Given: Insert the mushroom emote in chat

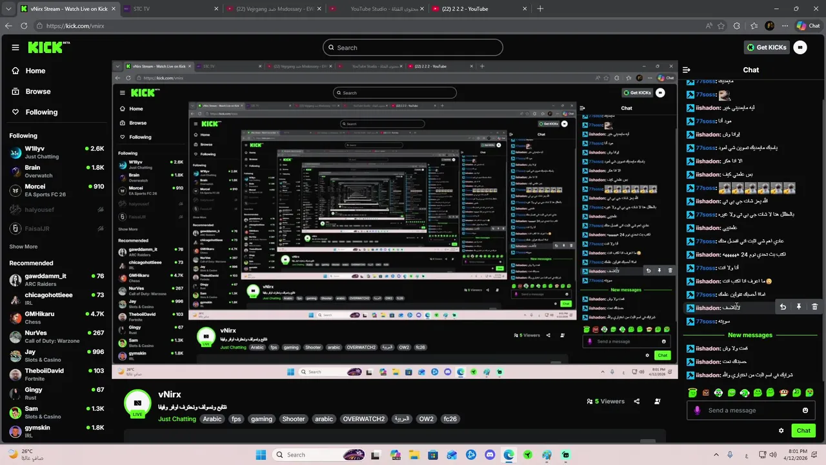Looking at the screenshot, I should click(783, 392).
